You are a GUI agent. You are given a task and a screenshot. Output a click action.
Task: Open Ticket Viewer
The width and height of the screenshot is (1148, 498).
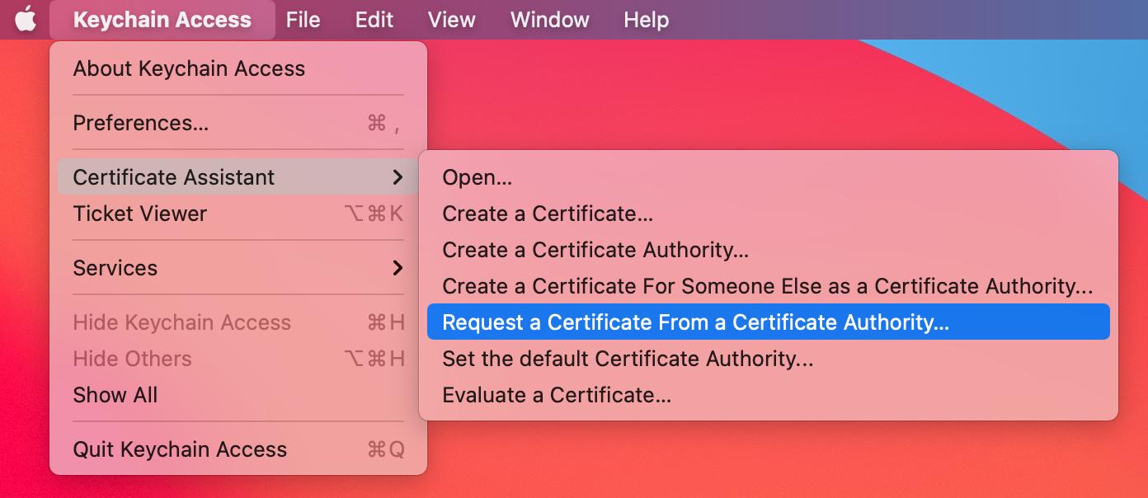238,214
